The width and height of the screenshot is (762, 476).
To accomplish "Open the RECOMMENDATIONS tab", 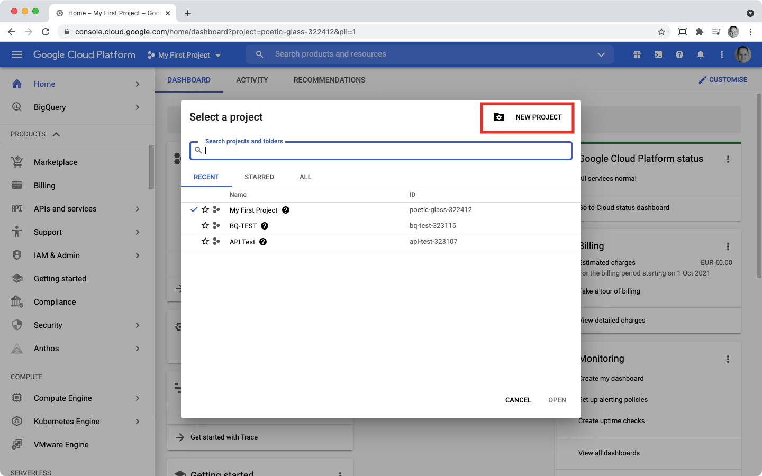I will pyautogui.click(x=330, y=80).
